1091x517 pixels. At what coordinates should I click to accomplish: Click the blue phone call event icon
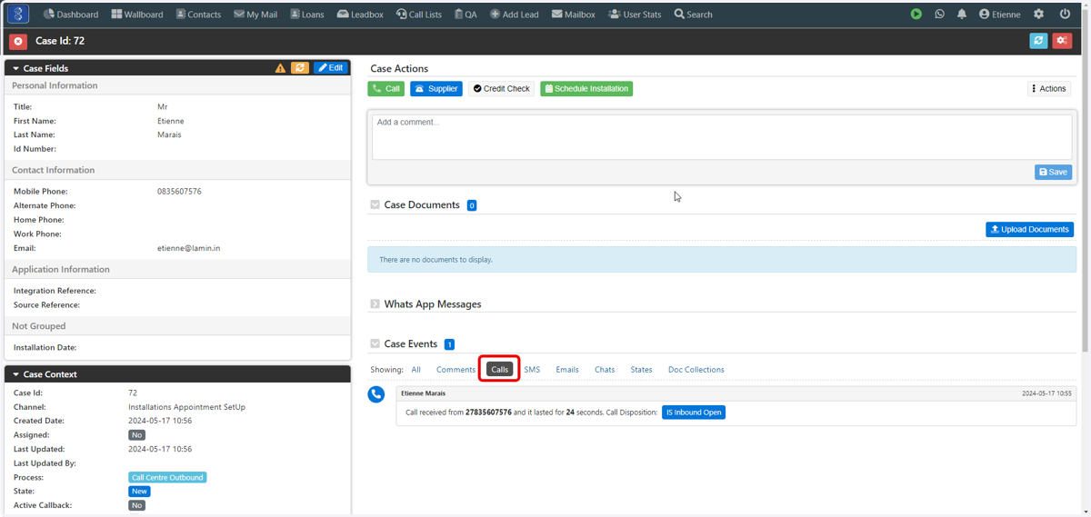[376, 394]
